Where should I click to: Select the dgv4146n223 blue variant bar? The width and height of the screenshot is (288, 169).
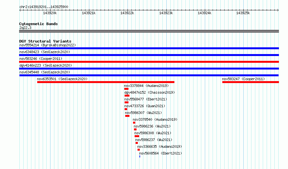149,69
